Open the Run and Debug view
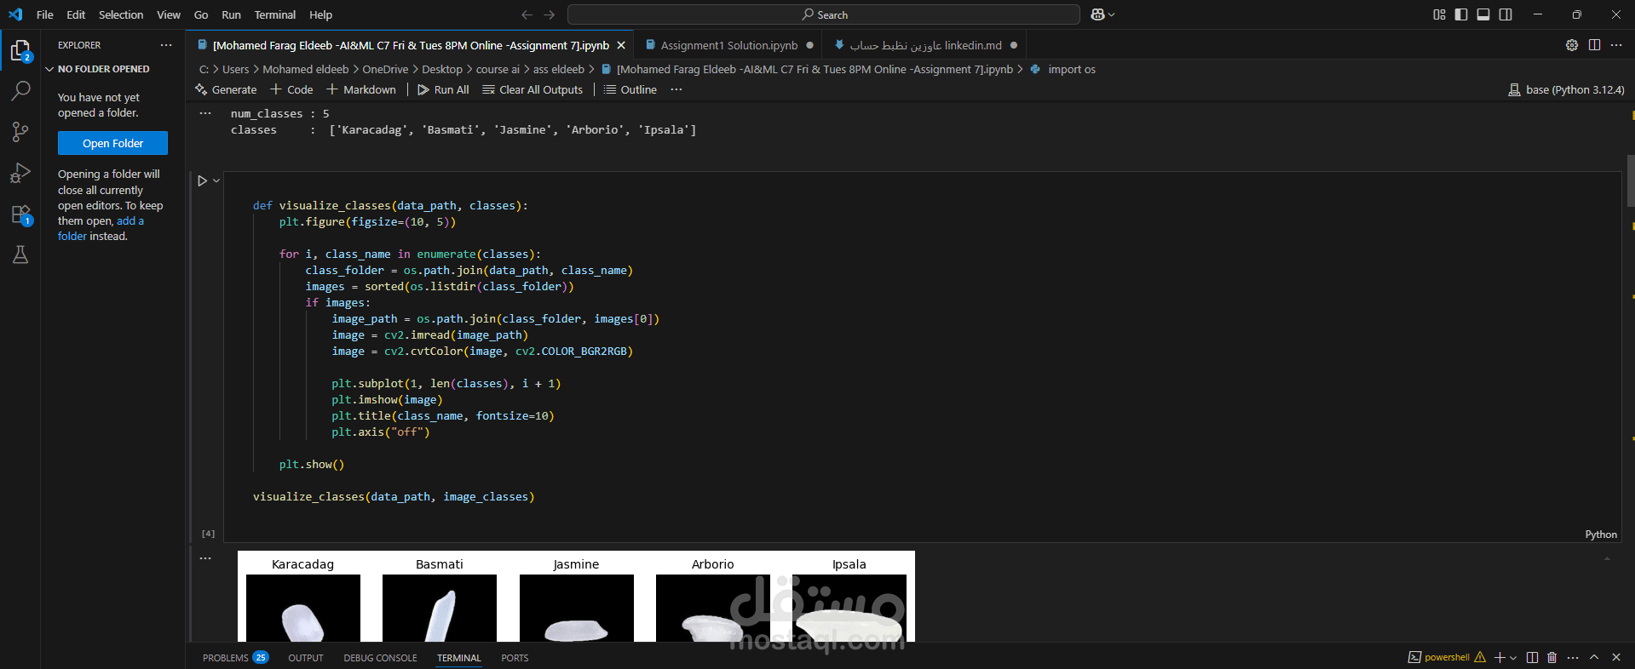Viewport: 1635px width, 669px height. pos(20,173)
